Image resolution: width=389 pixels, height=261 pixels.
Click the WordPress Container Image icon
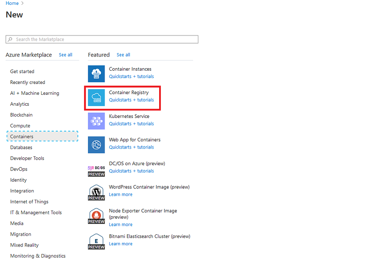click(96, 192)
